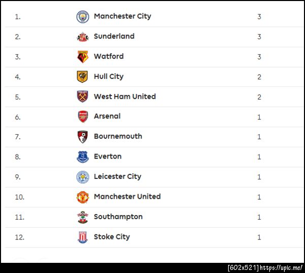Click the Leicester City club crest

(82, 177)
